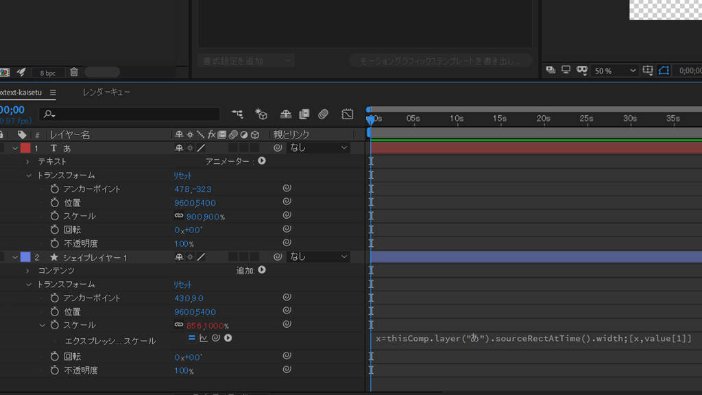
Task: Show the expression post-expression graph icon
Action: click(204, 338)
